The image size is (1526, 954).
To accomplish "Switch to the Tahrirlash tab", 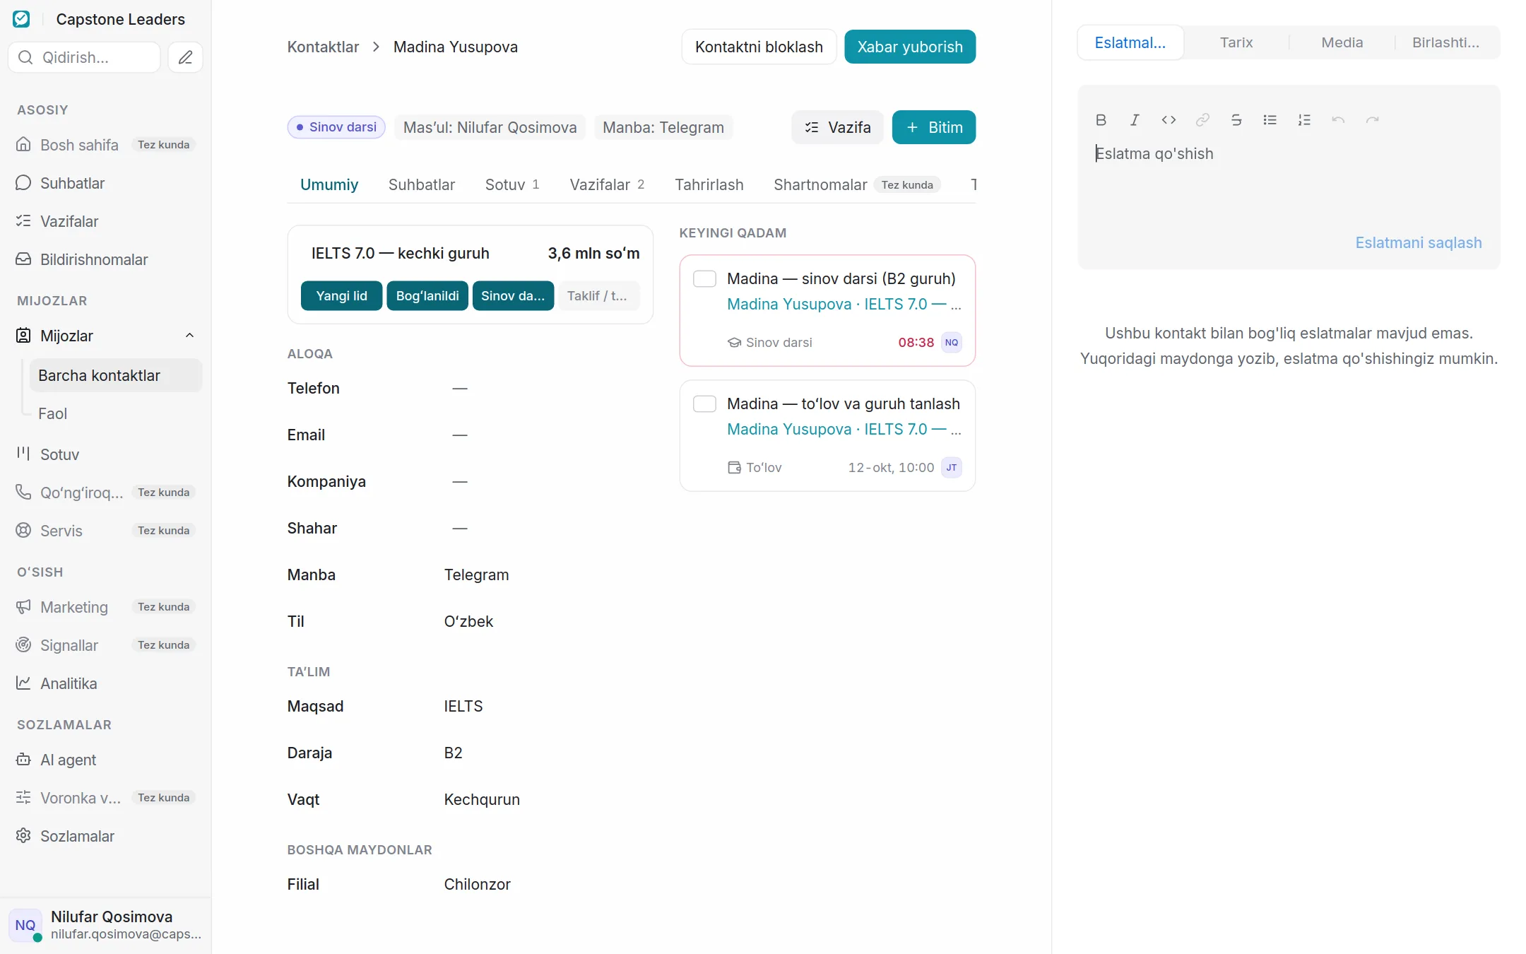I will tap(709, 184).
